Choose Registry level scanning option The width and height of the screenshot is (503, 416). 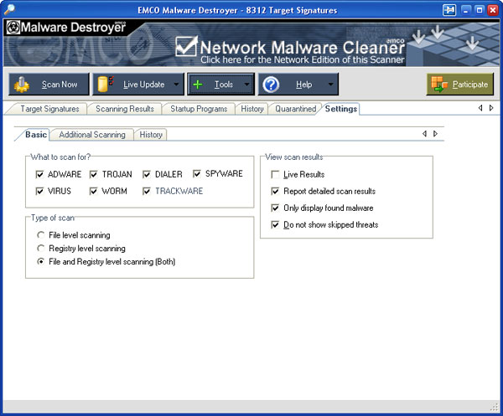[40, 249]
